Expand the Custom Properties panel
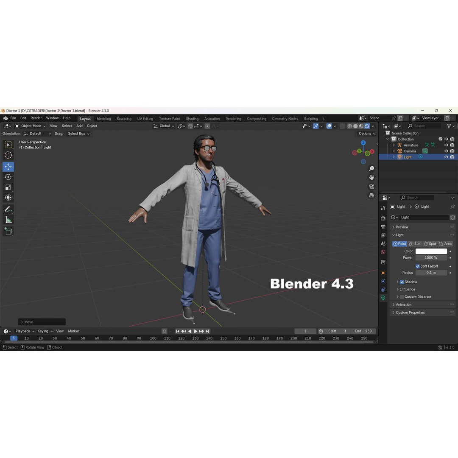This screenshot has height=458, width=458. (x=423, y=313)
